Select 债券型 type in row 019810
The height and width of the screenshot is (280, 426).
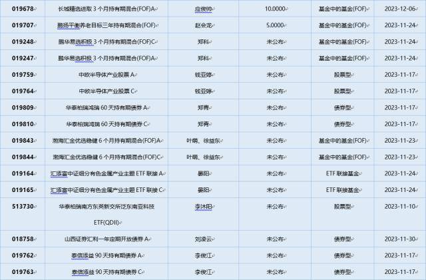pyautogui.click(x=342, y=124)
